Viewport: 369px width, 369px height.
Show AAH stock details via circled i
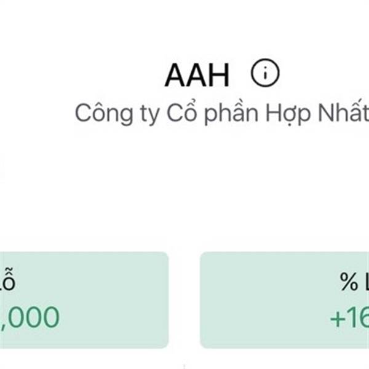click(x=265, y=74)
